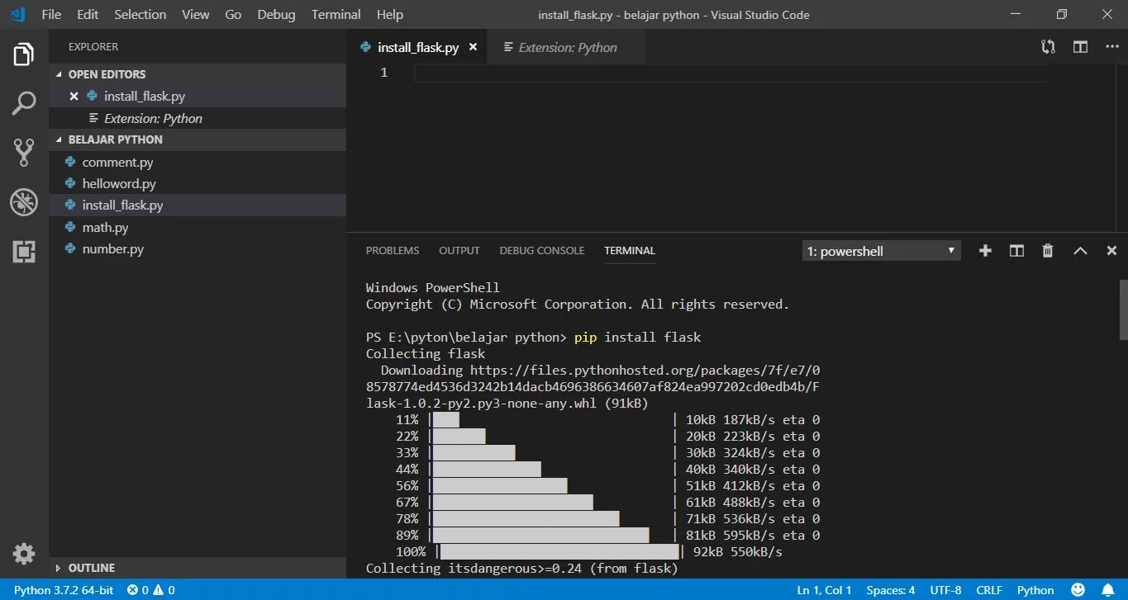Open the Selection menu
Viewport: 1128px width, 600px height.
coord(140,14)
